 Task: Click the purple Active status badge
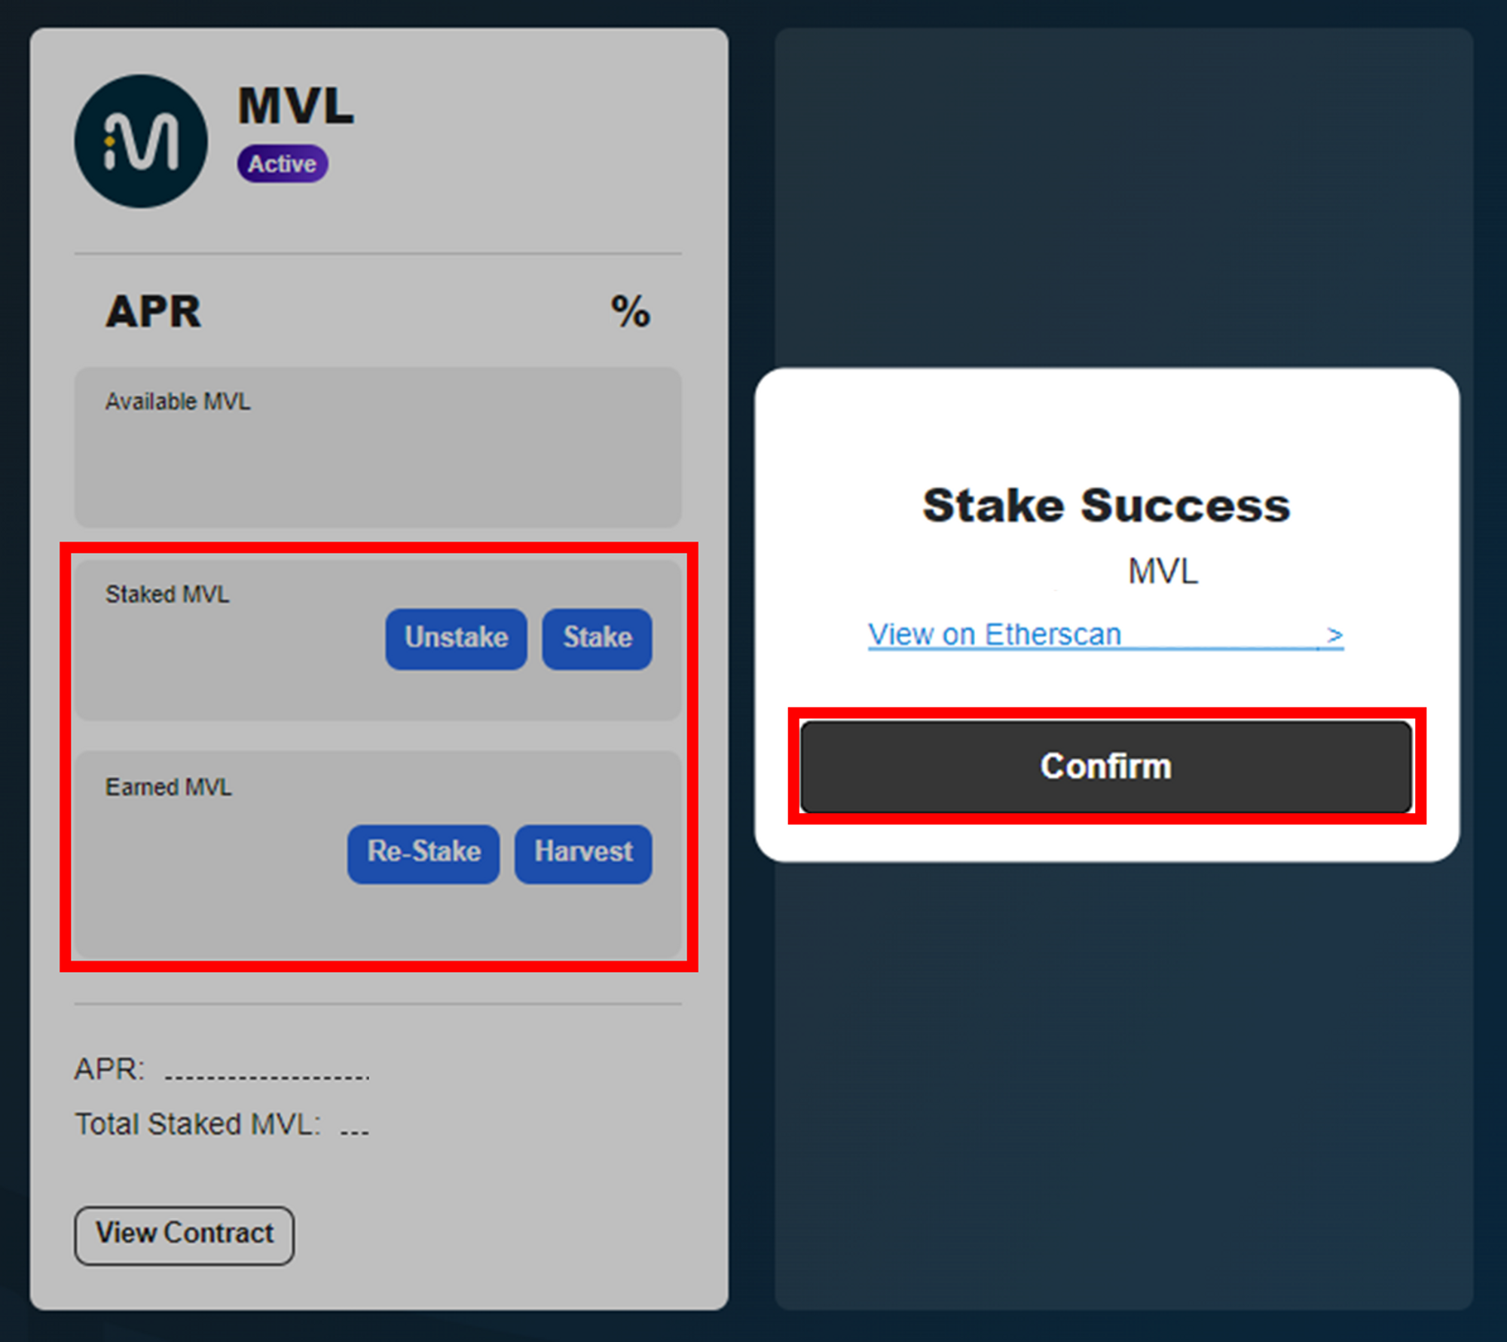click(x=283, y=164)
